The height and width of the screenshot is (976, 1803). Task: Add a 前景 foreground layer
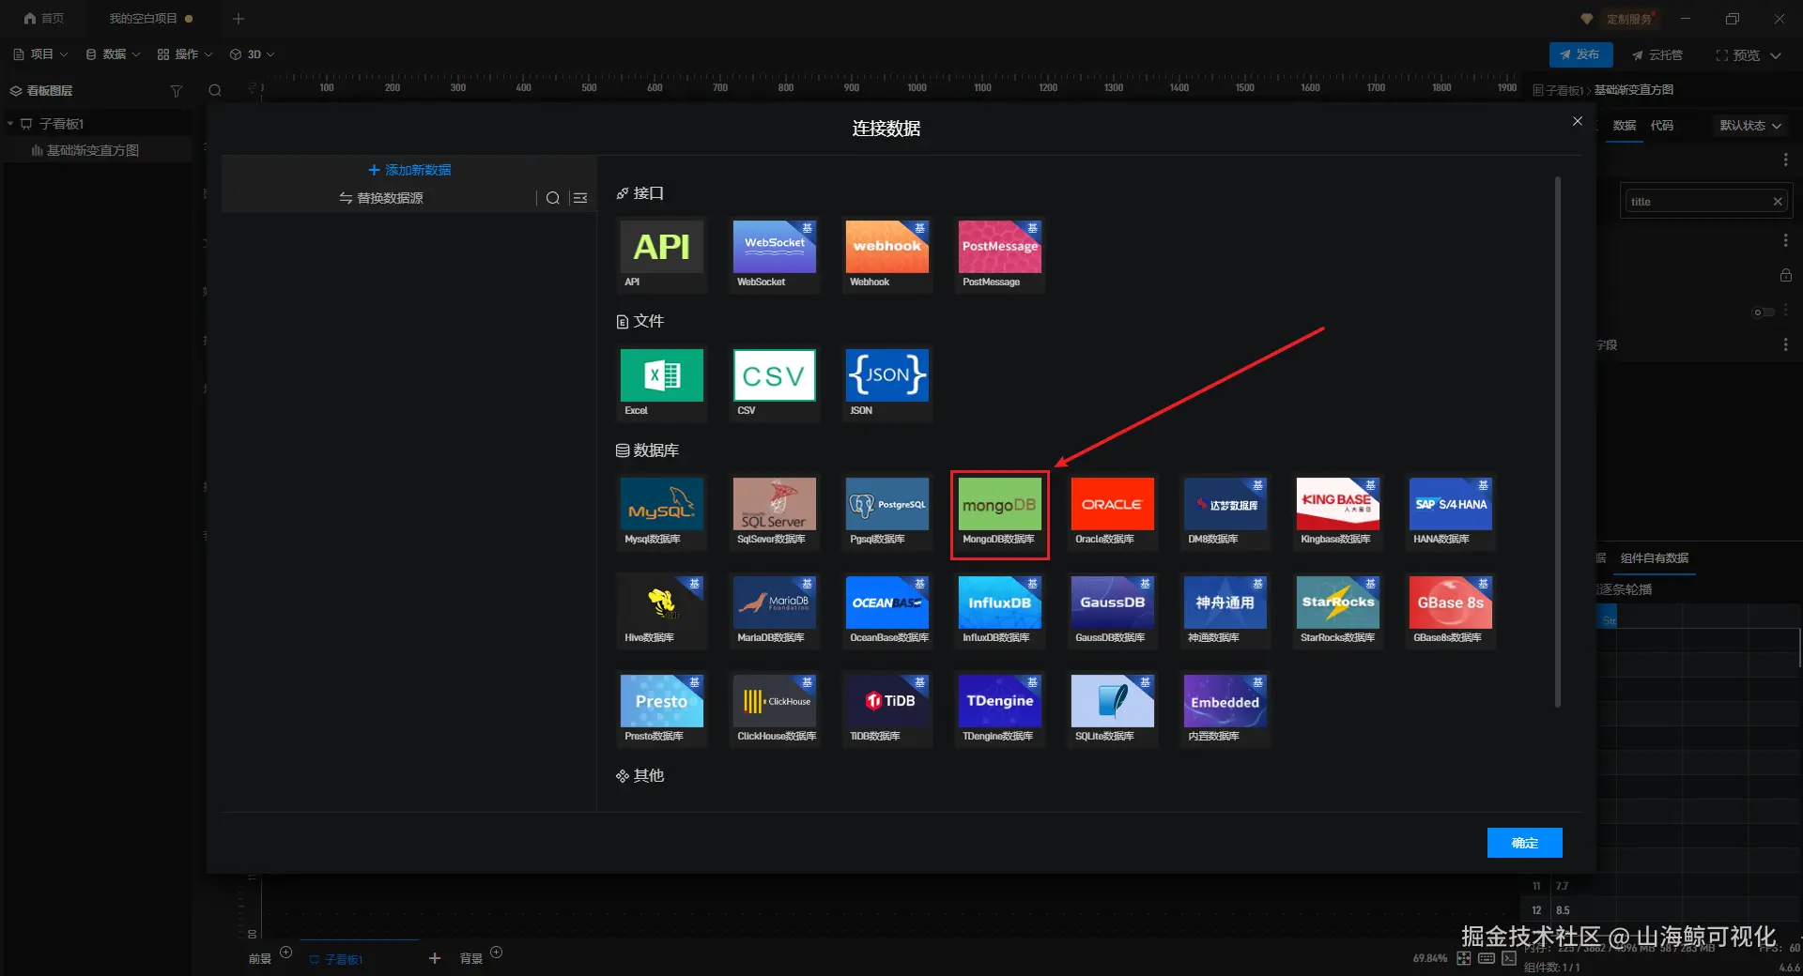(x=286, y=953)
